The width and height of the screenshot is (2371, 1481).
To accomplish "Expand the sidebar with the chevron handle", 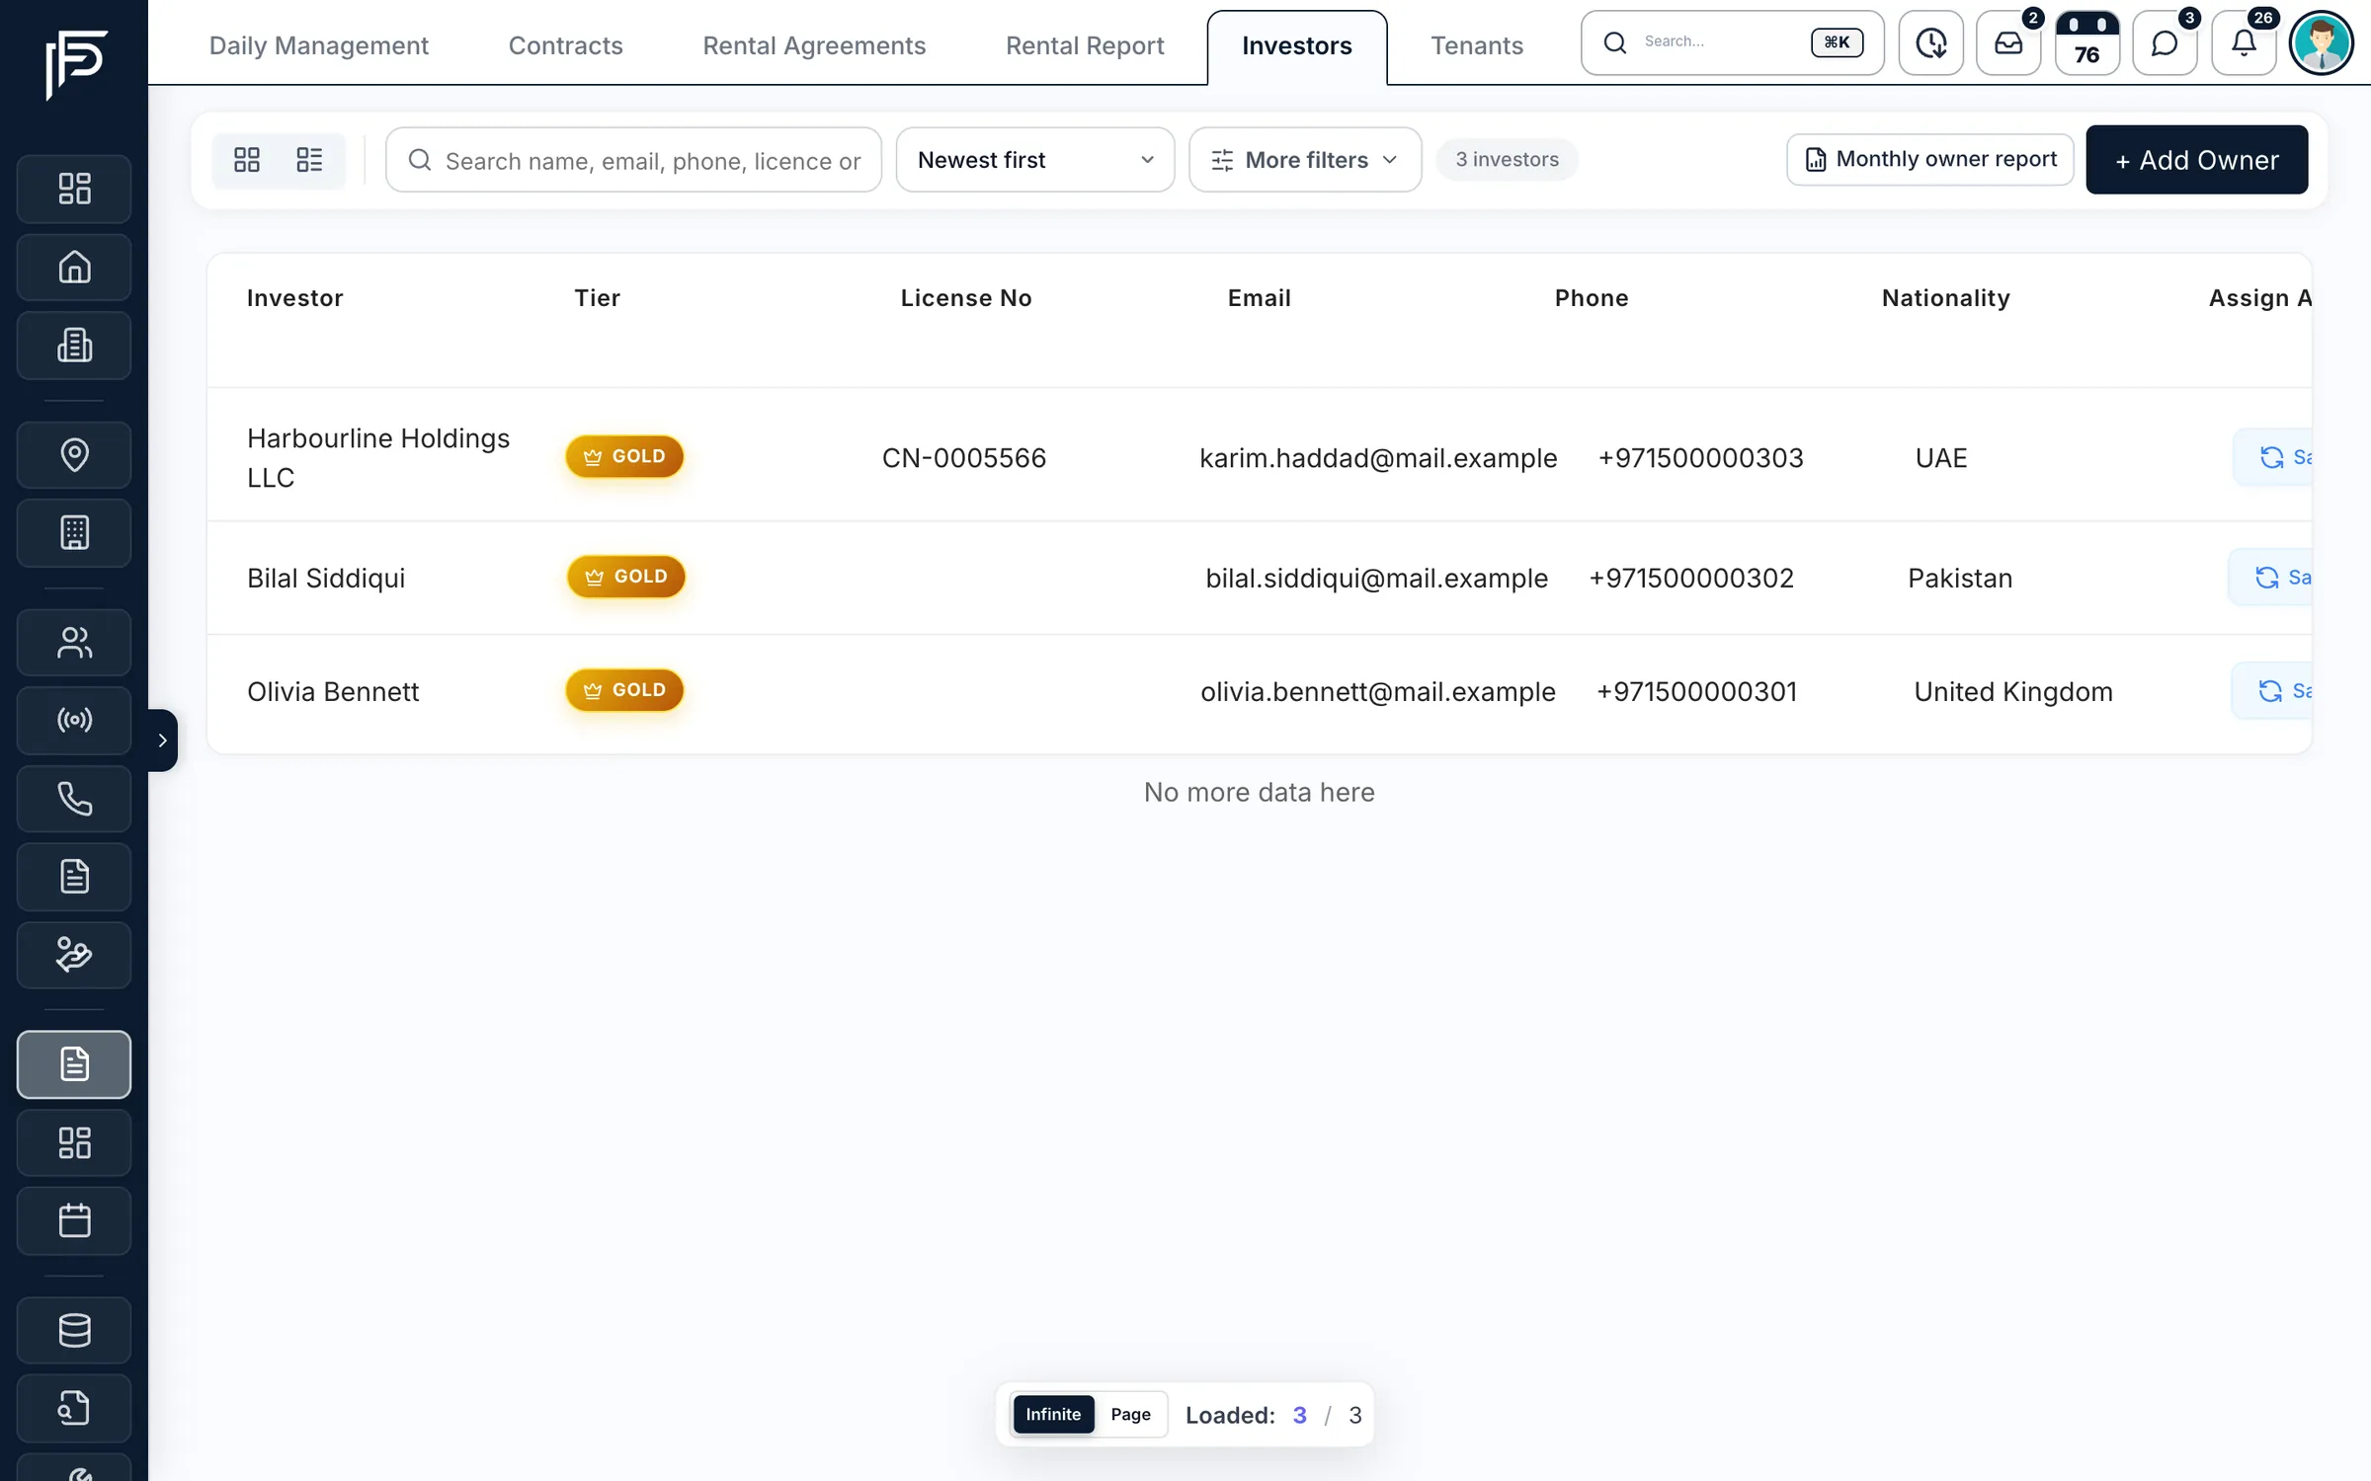I will [x=163, y=740].
